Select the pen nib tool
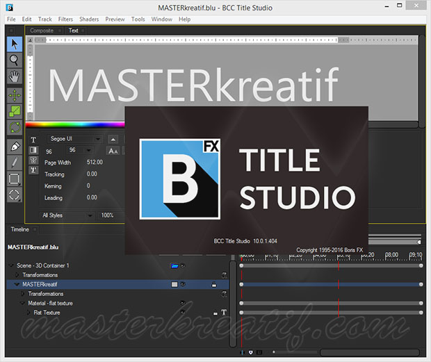Image resolution: width=431 pixels, height=362 pixels. pos(15,147)
